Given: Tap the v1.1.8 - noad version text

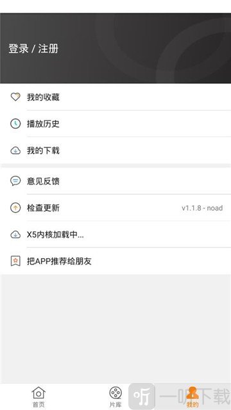Looking at the screenshot, I should [x=202, y=208].
